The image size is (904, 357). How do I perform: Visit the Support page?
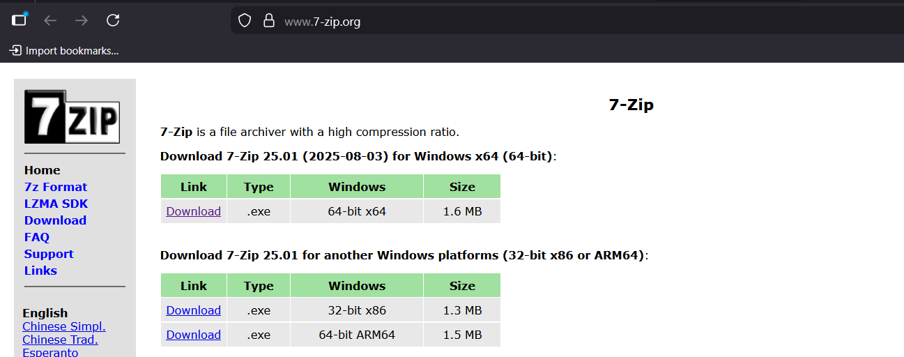click(49, 254)
